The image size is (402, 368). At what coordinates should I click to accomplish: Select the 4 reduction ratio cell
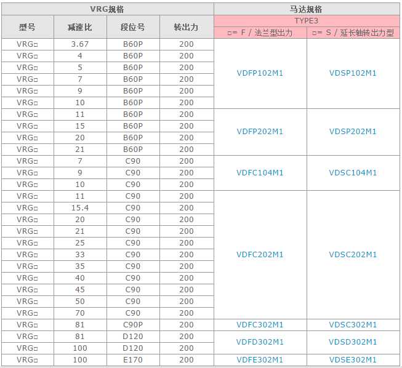point(80,56)
